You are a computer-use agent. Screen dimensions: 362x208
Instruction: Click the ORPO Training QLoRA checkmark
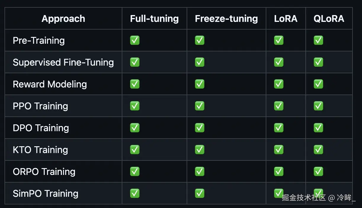pos(318,171)
